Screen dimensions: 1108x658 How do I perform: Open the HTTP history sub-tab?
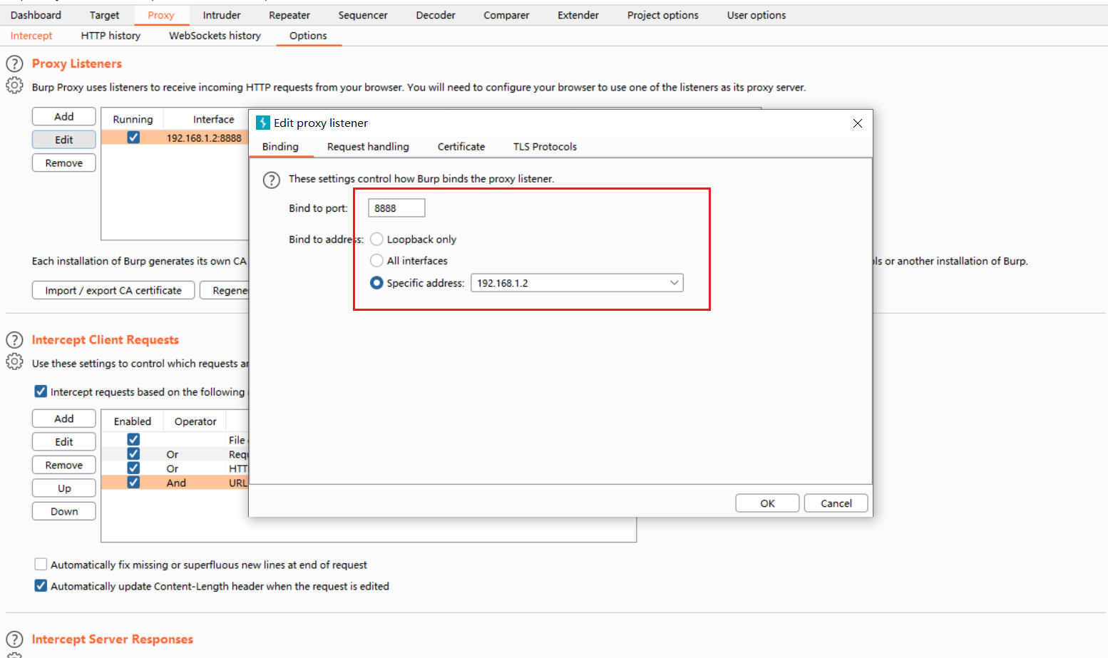(111, 36)
